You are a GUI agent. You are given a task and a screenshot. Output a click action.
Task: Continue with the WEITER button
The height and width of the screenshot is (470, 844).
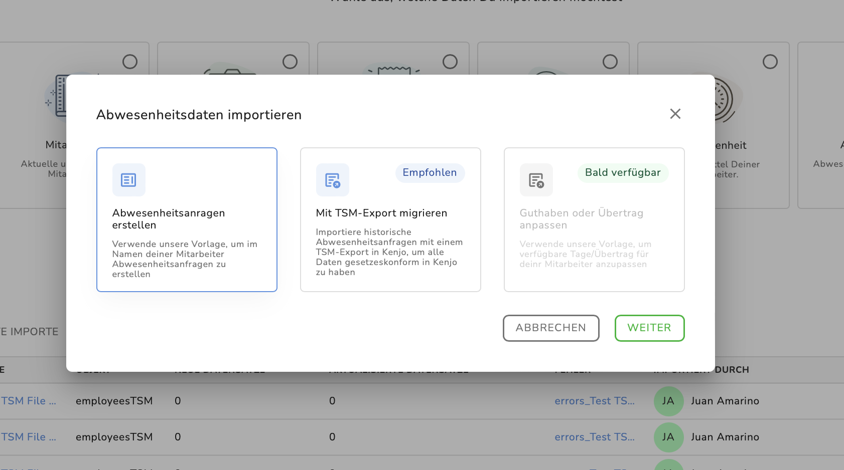[x=649, y=328]
